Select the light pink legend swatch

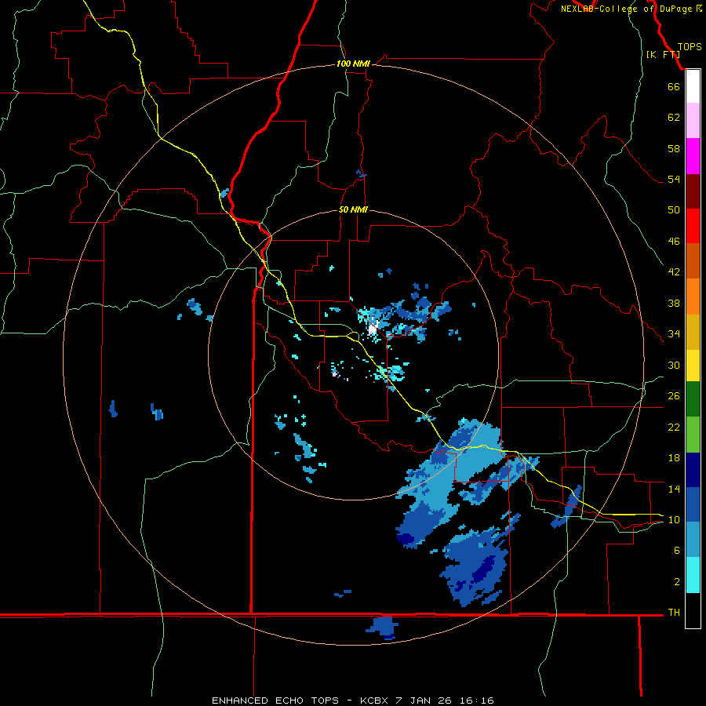tap(693, 120)
